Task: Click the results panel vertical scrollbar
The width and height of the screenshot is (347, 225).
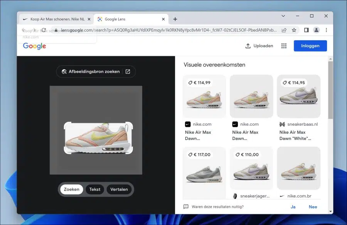Action: coord(330,90)
